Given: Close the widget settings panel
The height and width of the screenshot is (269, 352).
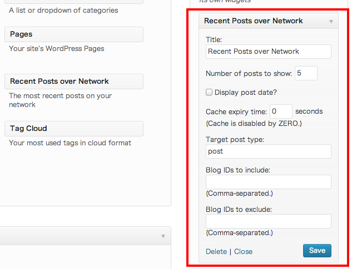Looking at the screenshot, I should 243,252.
